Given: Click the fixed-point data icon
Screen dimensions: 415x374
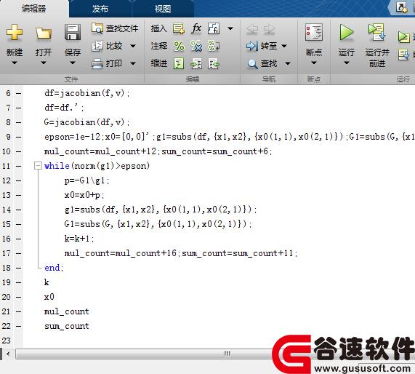Looking at the screenshot, I should (x=214, y=28).
